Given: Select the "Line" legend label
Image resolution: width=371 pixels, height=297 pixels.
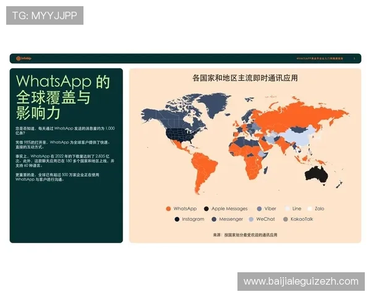Looking at the screenshot, I should point(297,209).
